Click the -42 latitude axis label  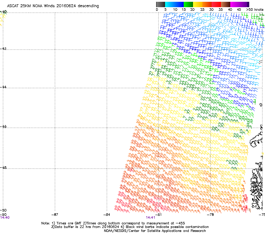3,48
